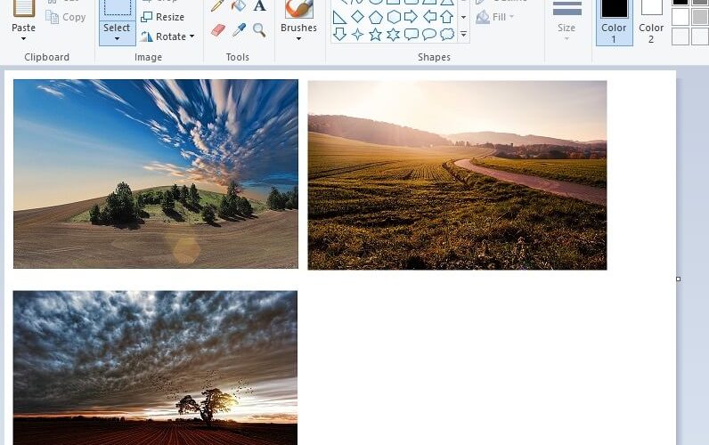Screen dimensions: 709x445
Task: Select the Pencil tool
Action: [x=217, y=5]
